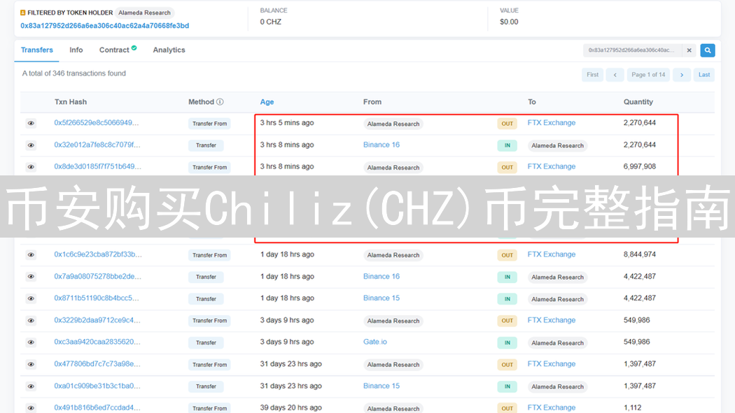The image size is (735, 413).
Task: Open txn hash 0x8de3d0185f7f751b649
Action: 97,166
